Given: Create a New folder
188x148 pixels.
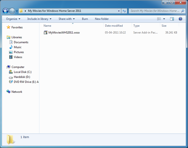Looking at the screenshot, I should coord(102,19).
